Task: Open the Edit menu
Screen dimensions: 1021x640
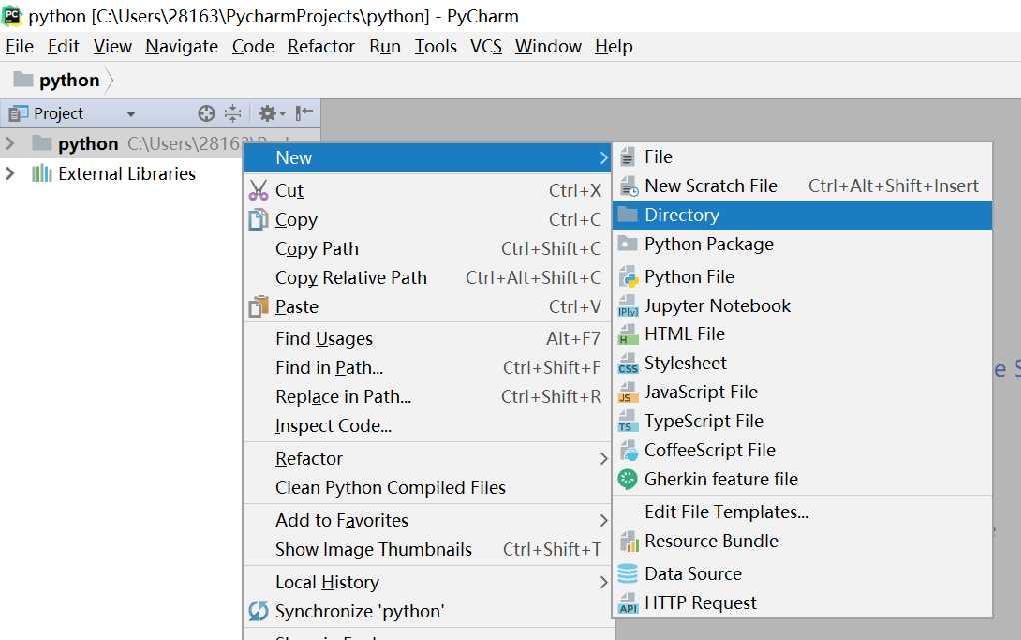Action: click(x=63, y=46)
